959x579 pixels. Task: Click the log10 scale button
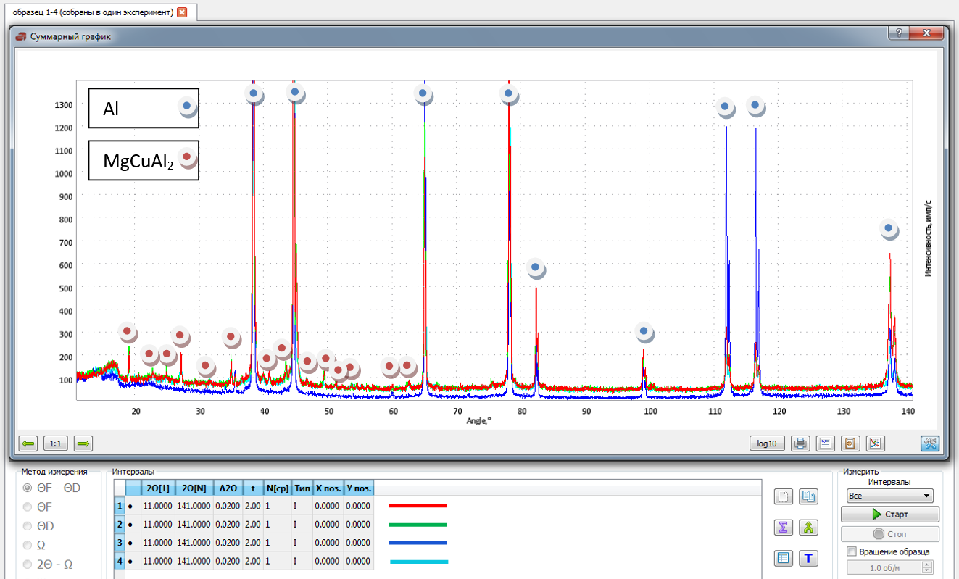pos(766,443)
